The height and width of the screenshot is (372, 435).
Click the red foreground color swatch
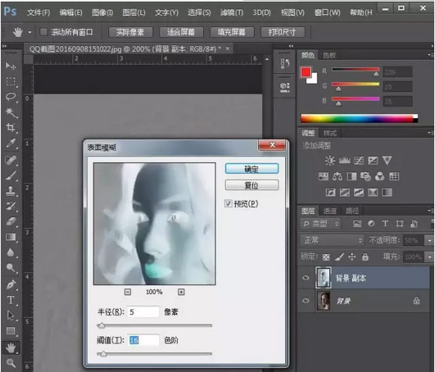(306, 72)
